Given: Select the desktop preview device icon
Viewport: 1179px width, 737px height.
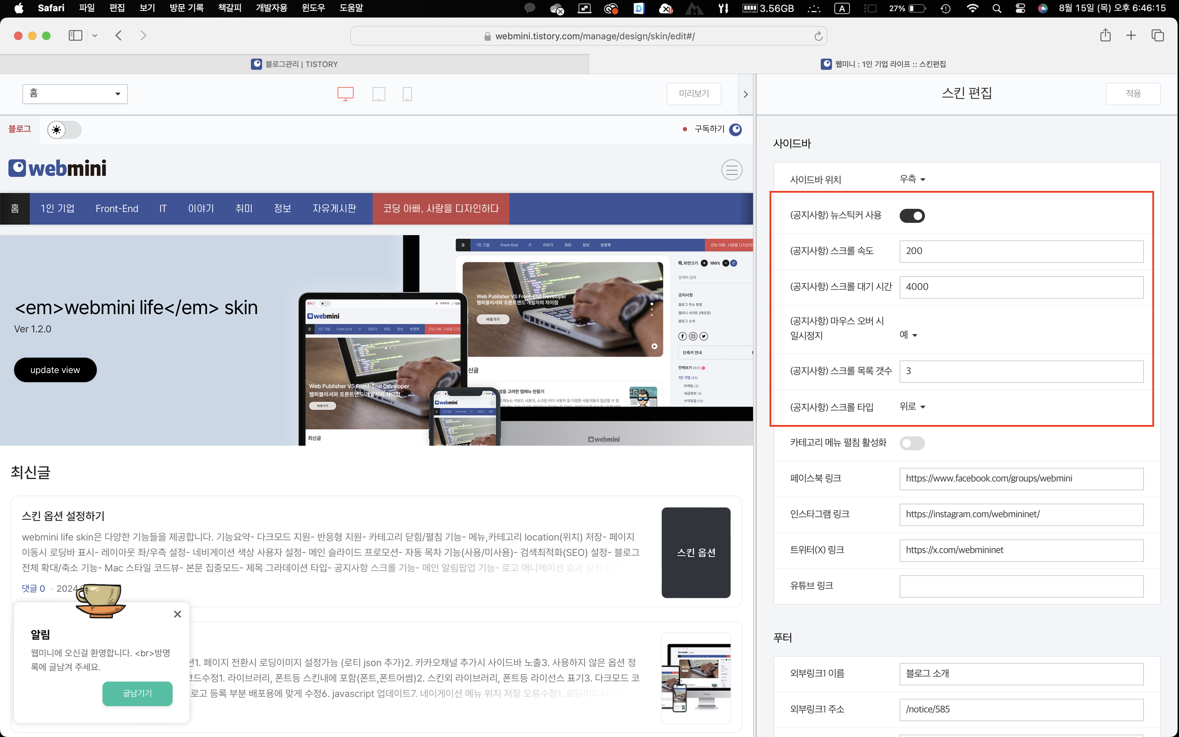Looking at the screenshot, I should click(345, 94).
